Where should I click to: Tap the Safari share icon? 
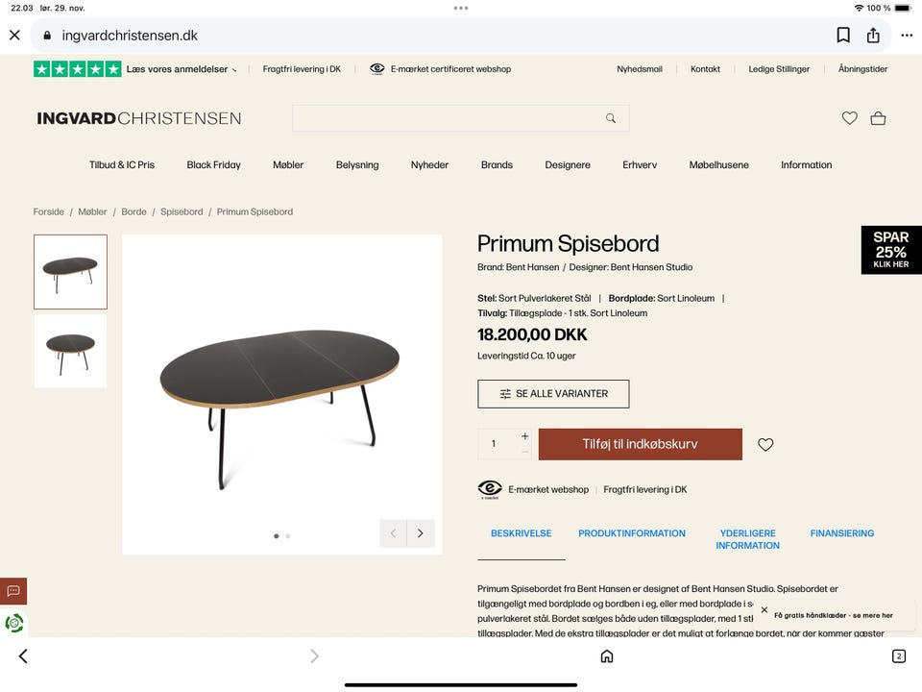point(873,36)
